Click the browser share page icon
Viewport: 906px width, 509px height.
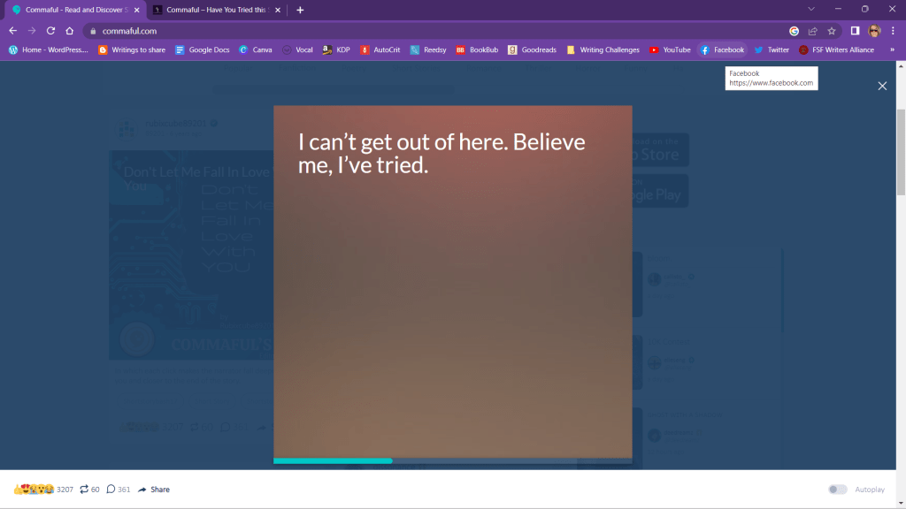813,31
